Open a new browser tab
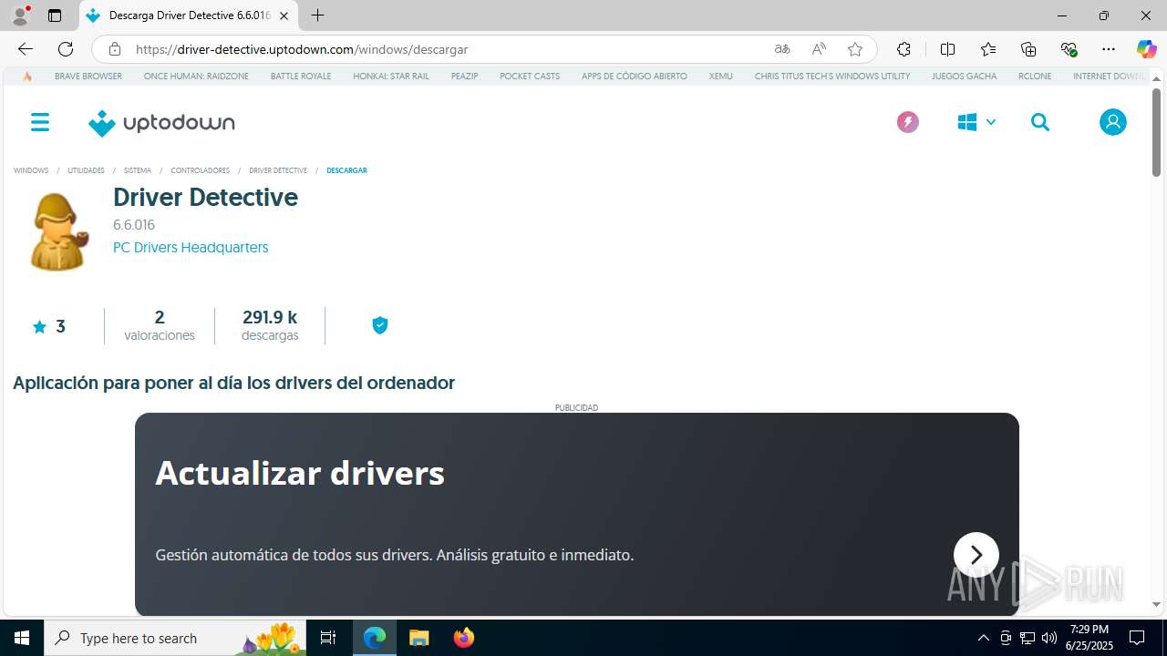 317,15
